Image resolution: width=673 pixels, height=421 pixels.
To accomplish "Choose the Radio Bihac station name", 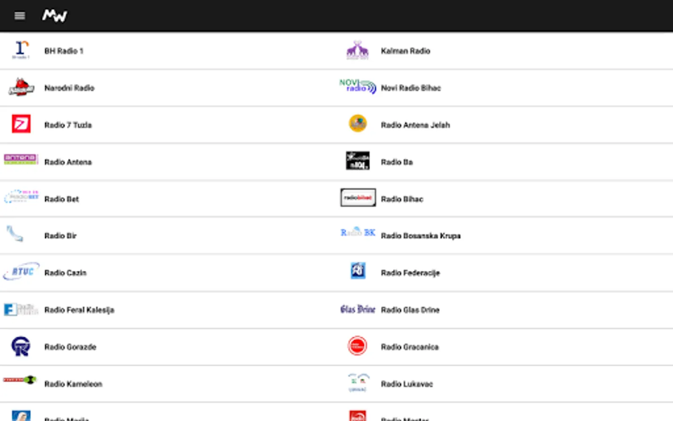I will [x=402, y=199].
